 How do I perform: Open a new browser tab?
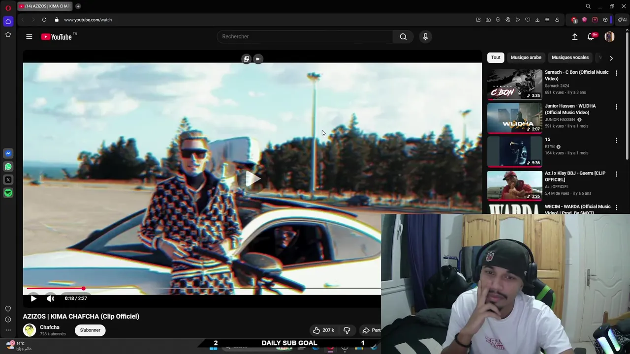pos(78,6)
